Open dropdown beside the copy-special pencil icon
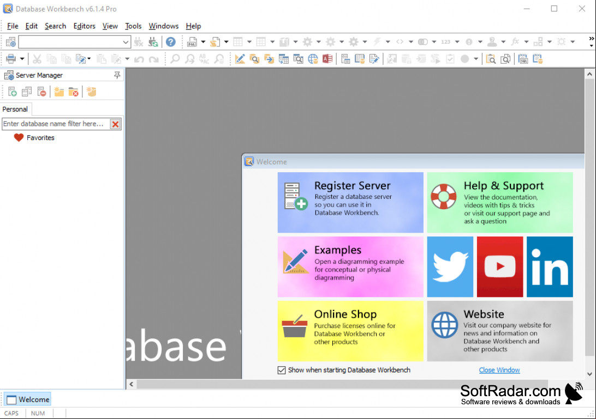Screen dimensions: 596x419 click(89, 59)
